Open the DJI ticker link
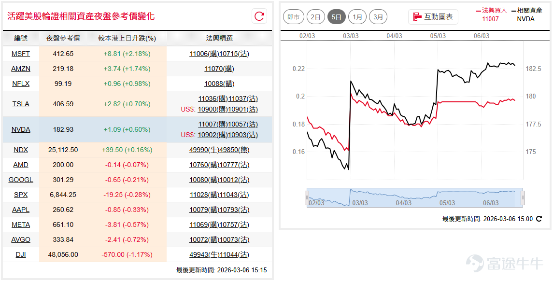553x281 pixels. (x=21, y=254)
